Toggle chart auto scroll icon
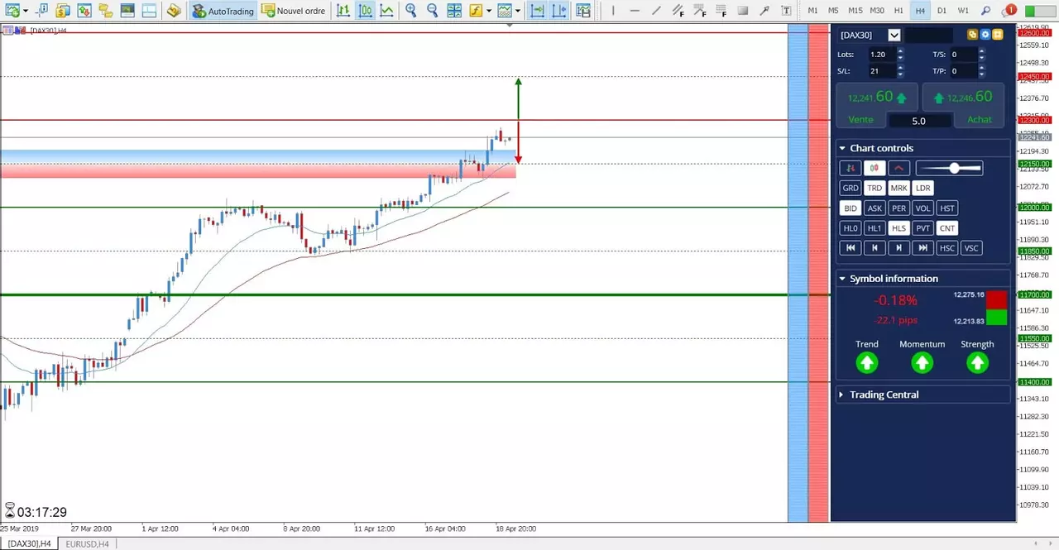Viewport: 1059px width, 550px height. click(x=538, y=11)
